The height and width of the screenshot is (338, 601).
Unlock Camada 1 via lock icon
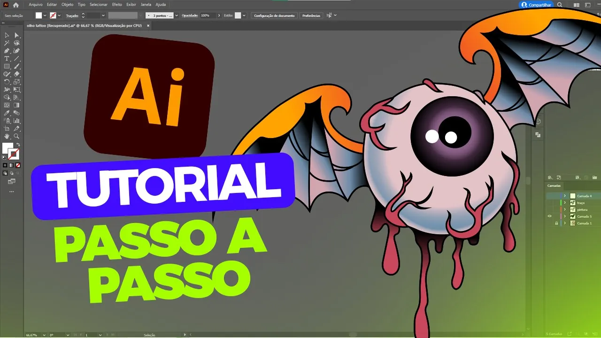(x=556, y=223)
